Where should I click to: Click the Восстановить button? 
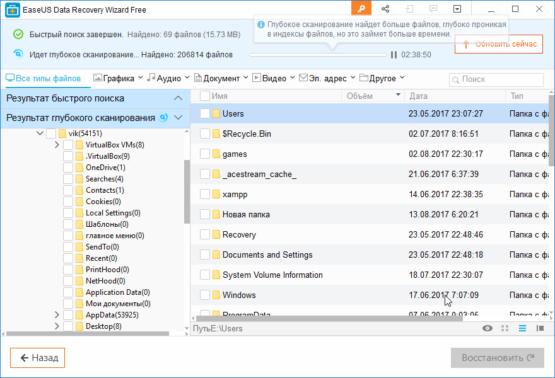(498, 358)
